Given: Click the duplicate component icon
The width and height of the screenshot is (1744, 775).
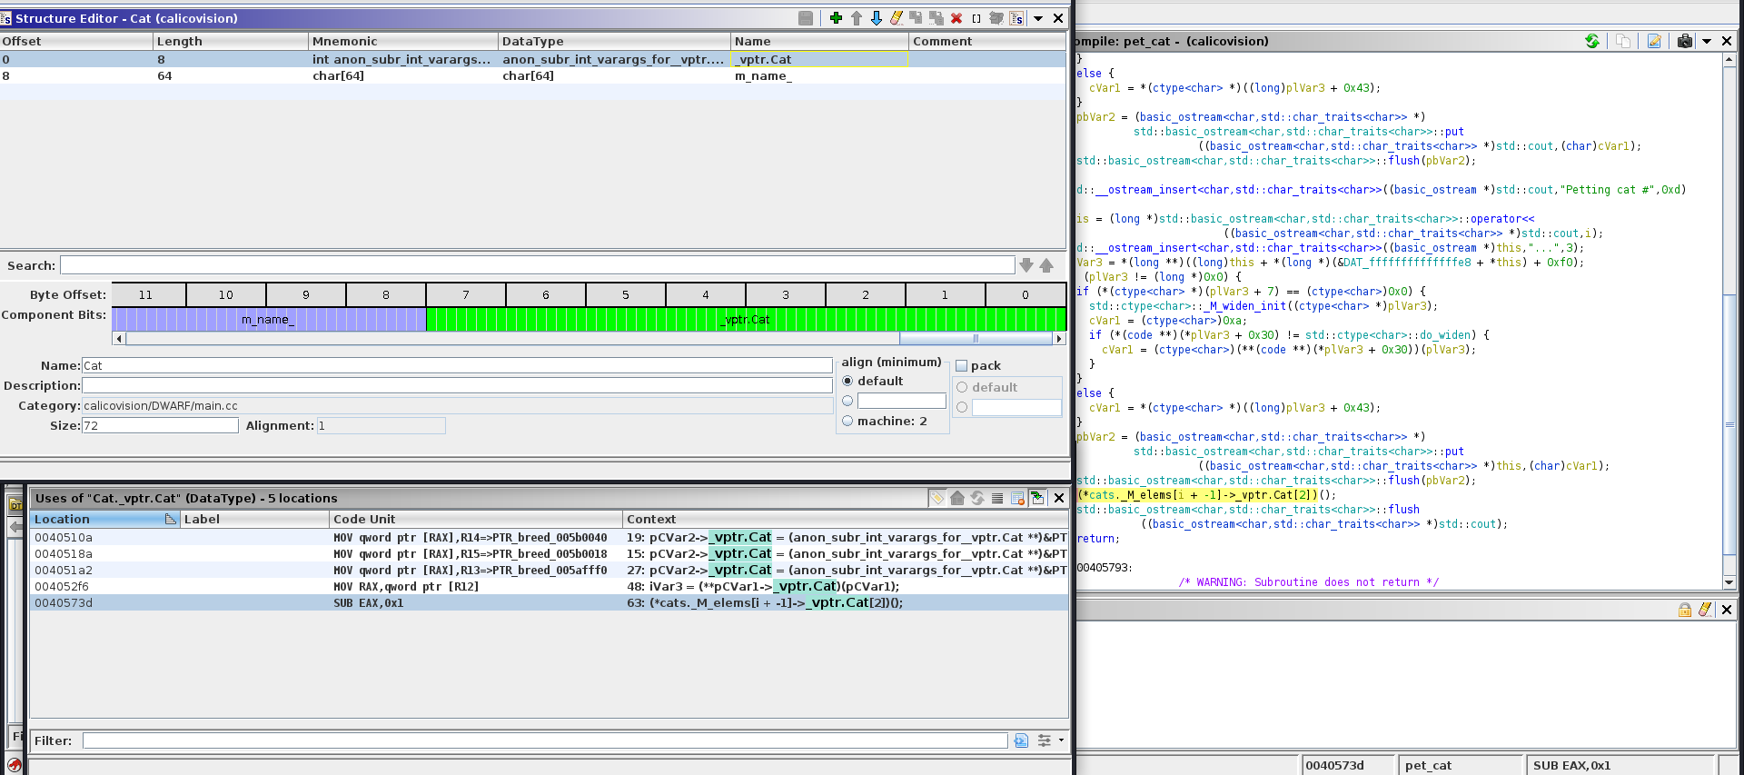Looking at the screenshot, I should coord(916,18).
